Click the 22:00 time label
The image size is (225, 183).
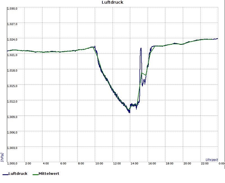click(x=205, y=164)
